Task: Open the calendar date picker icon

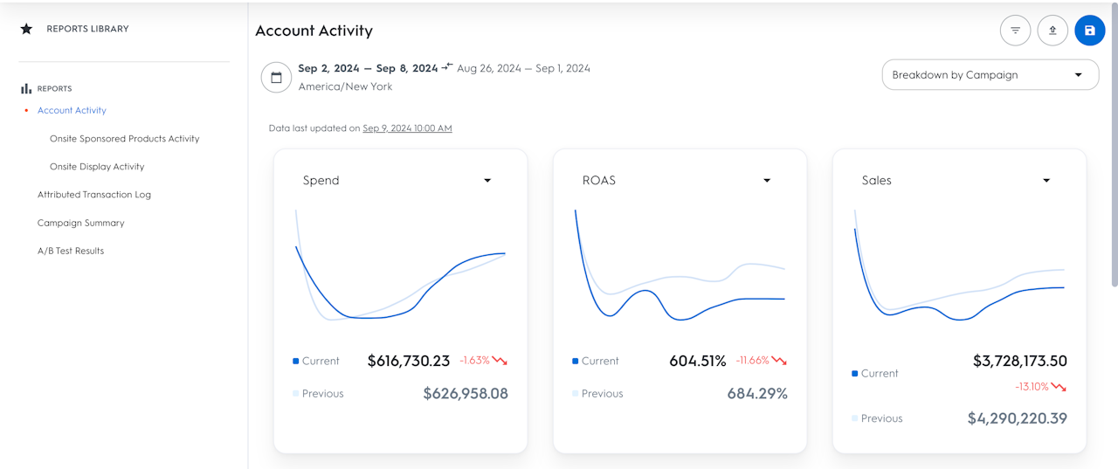Action: coord(276,77)
